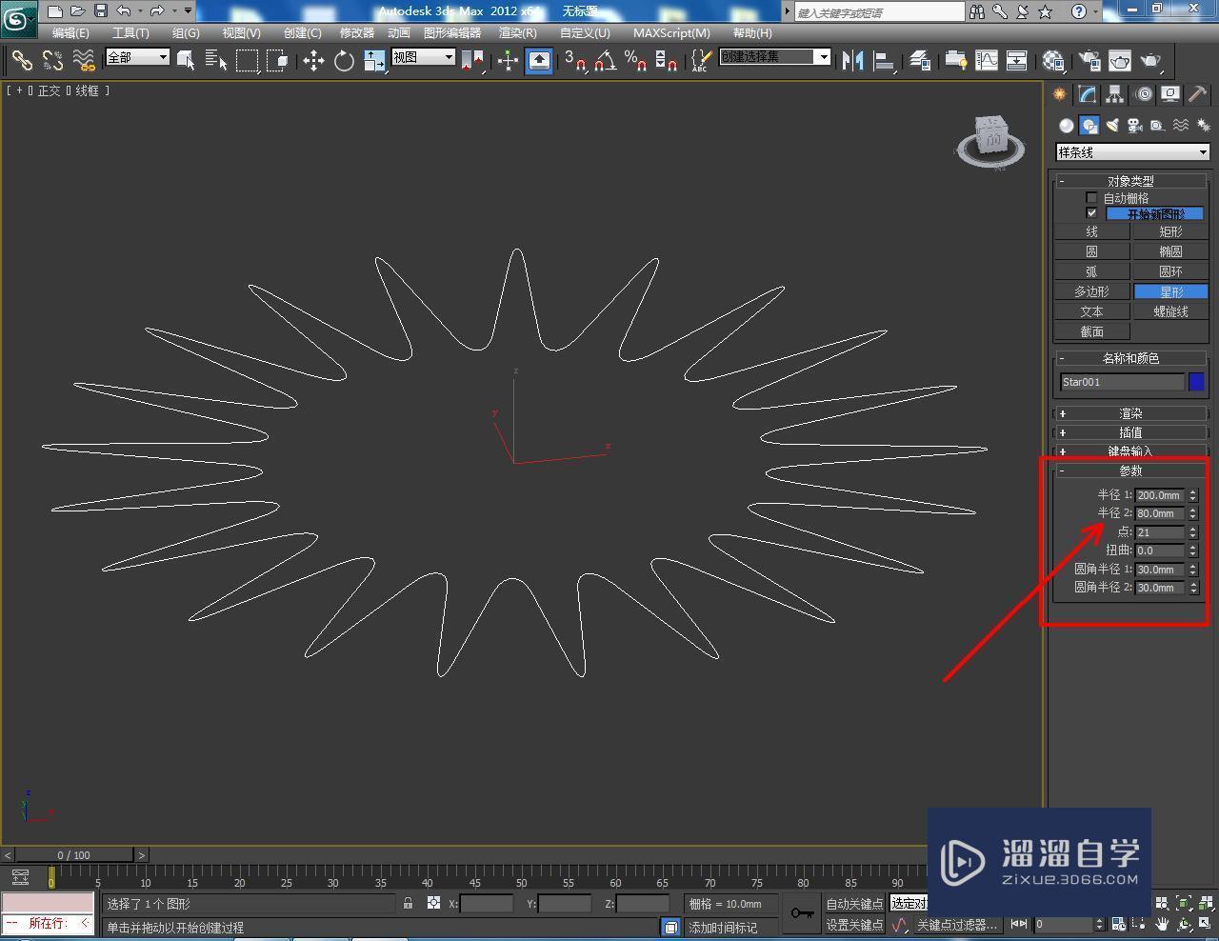Collapse the 对象类型 rollout
1219x941 pixels.
tap(1130, 181)
